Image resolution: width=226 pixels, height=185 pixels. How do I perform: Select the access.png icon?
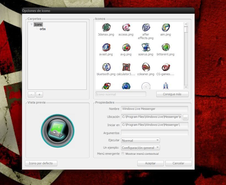[126, 28]
